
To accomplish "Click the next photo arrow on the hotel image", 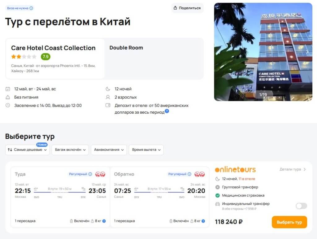I will (307, 52).
